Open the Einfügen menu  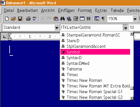point(66,10)
